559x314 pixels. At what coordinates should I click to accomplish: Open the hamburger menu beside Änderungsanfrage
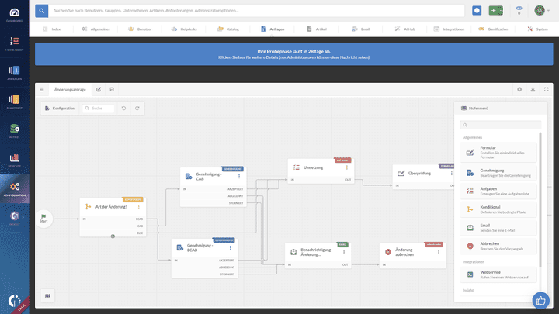point(42,90)
